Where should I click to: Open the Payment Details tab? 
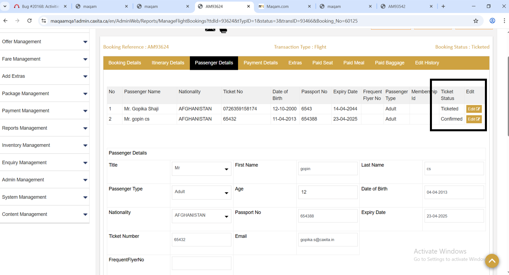click(x=261, y=63)
